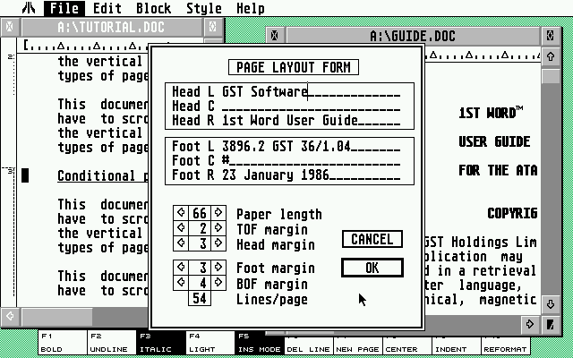Toggle F4 LIGHT function key
The width and height of the screenshot is (573, 358).
[x=210, y=342]
